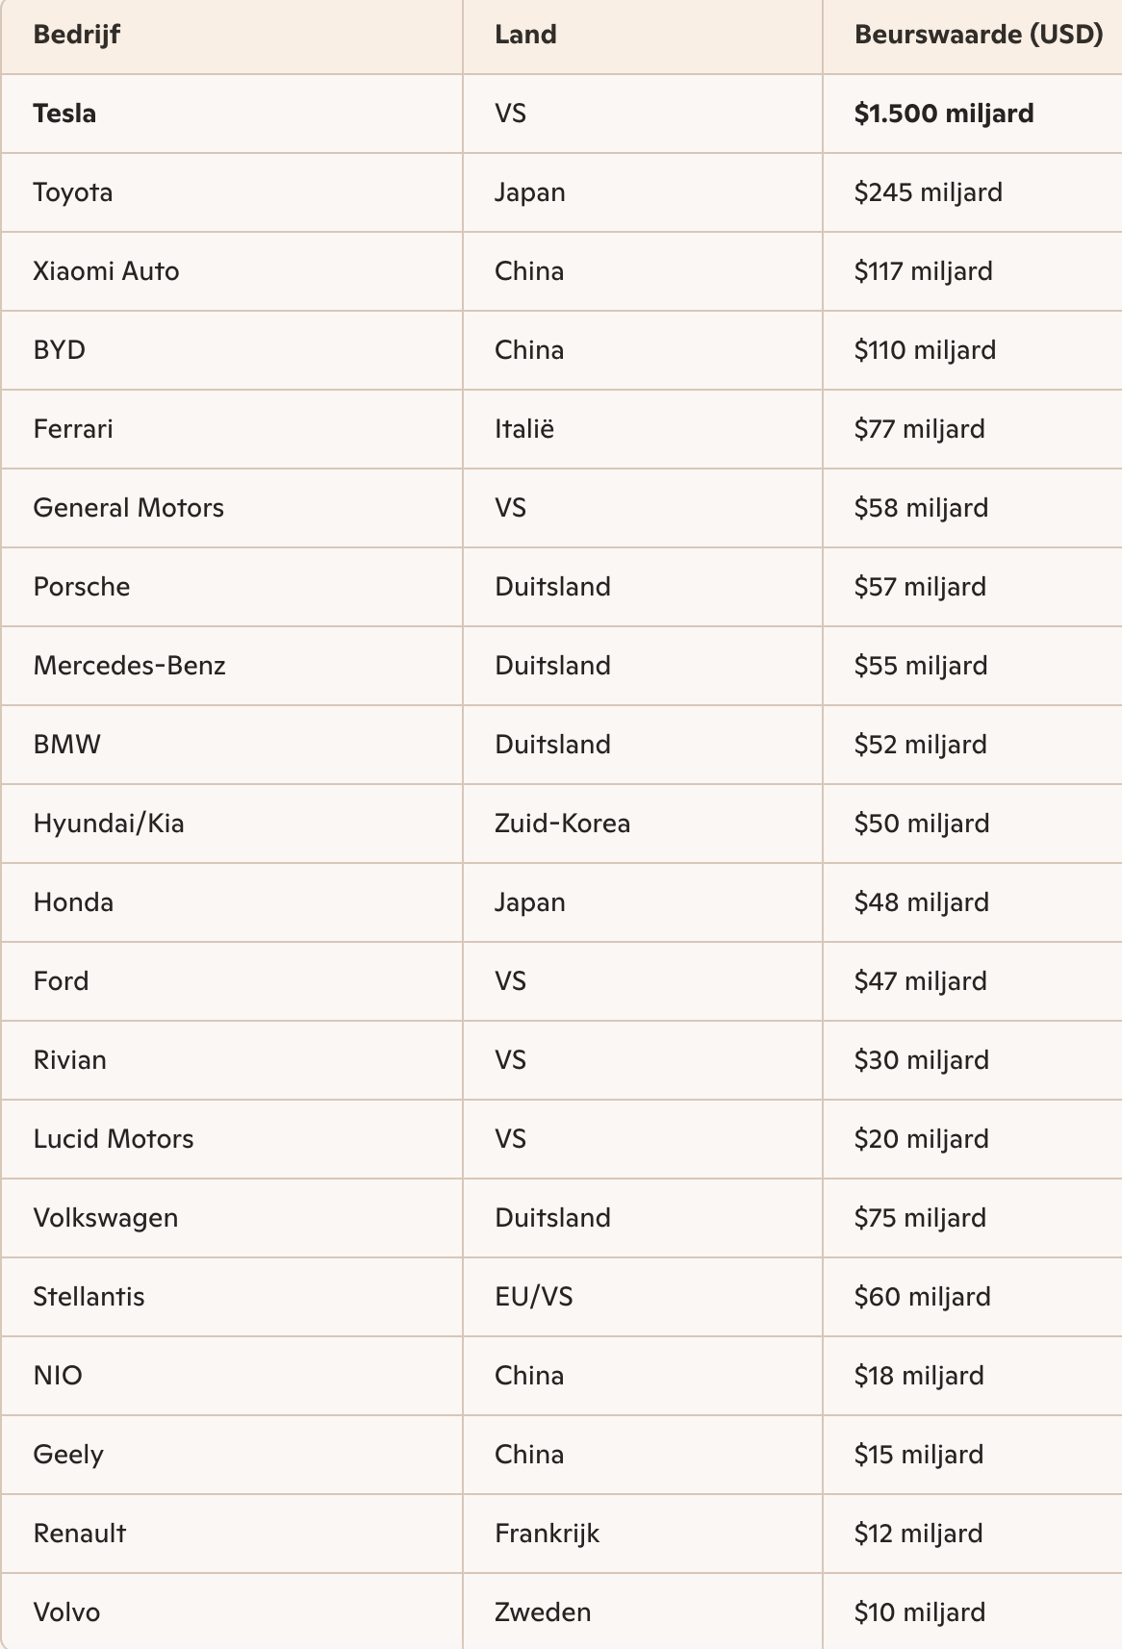The height and width of the screenshot is (1649, 1122).
Task: Select Porsche's $57 miljard value
Action: (x=920, y=587)
